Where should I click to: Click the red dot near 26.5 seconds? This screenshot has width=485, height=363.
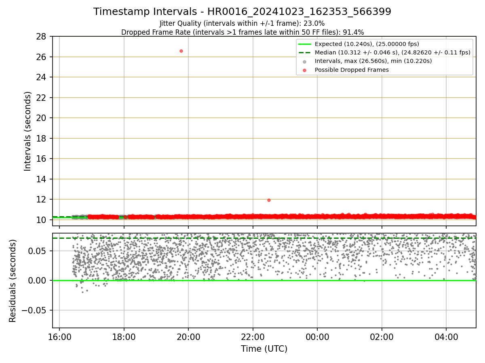[x=181, y=51]
